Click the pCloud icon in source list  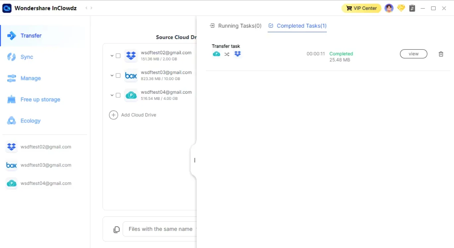(131, 95)
